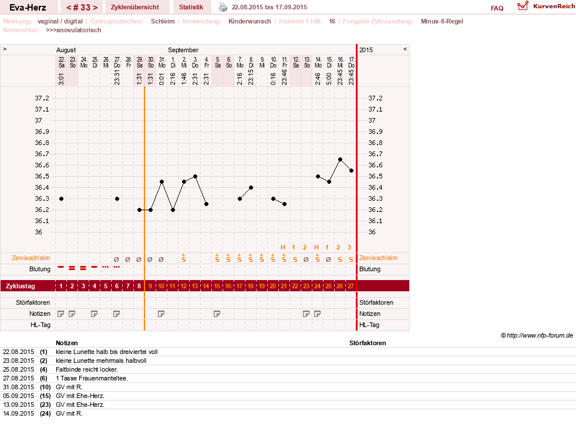Click the September month header
576x448 pixels.
[183, 50]
